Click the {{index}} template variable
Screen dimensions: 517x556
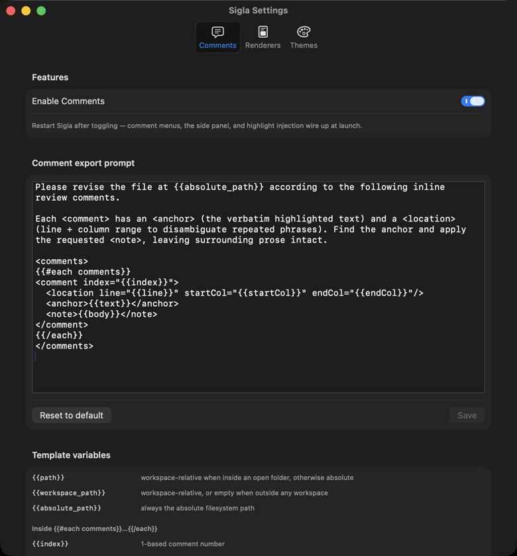pos(50,543)
